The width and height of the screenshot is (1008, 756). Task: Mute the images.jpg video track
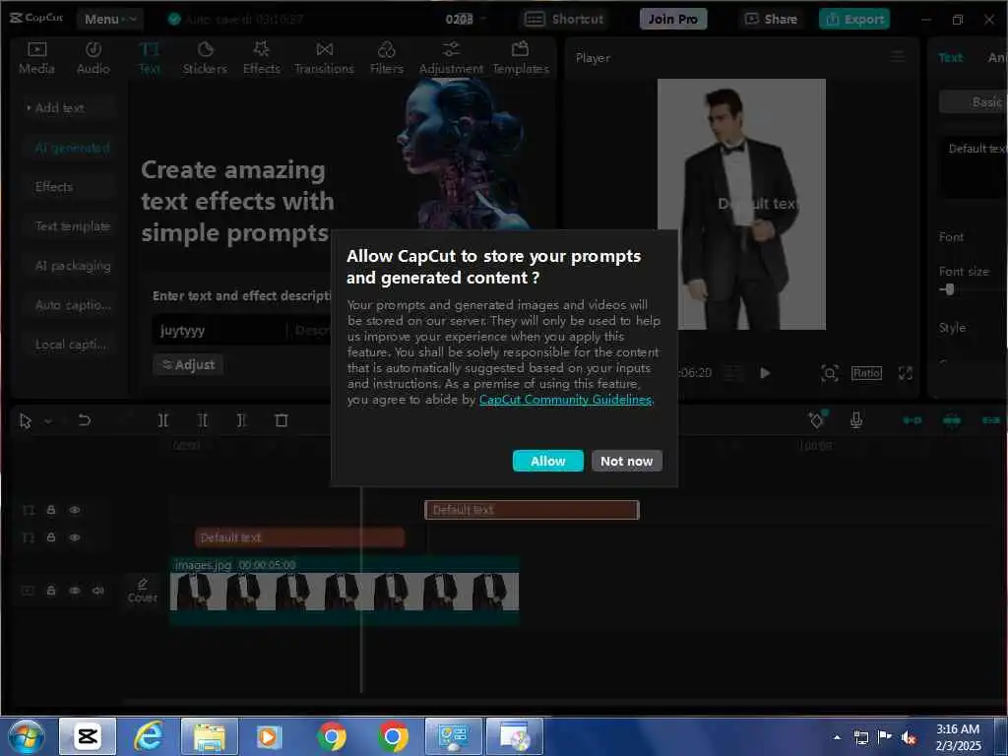point(97,591)
